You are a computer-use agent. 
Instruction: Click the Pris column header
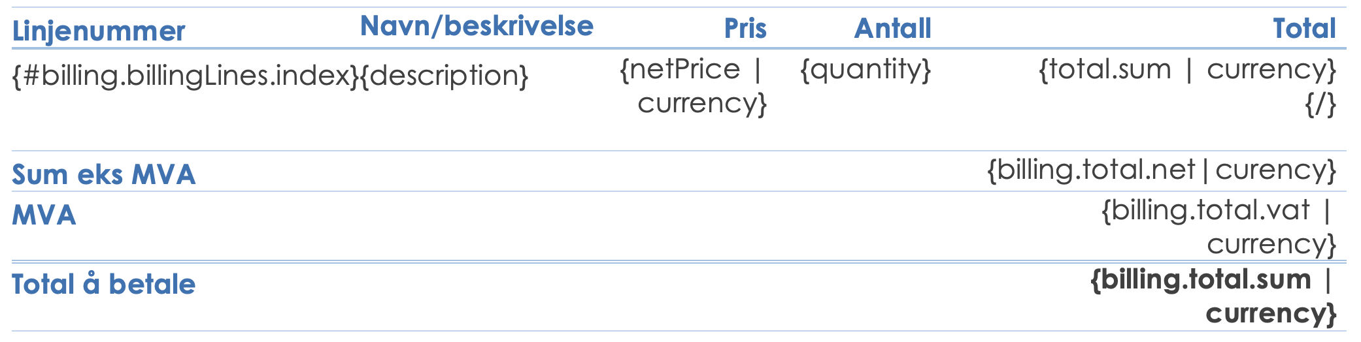[745, 29]
